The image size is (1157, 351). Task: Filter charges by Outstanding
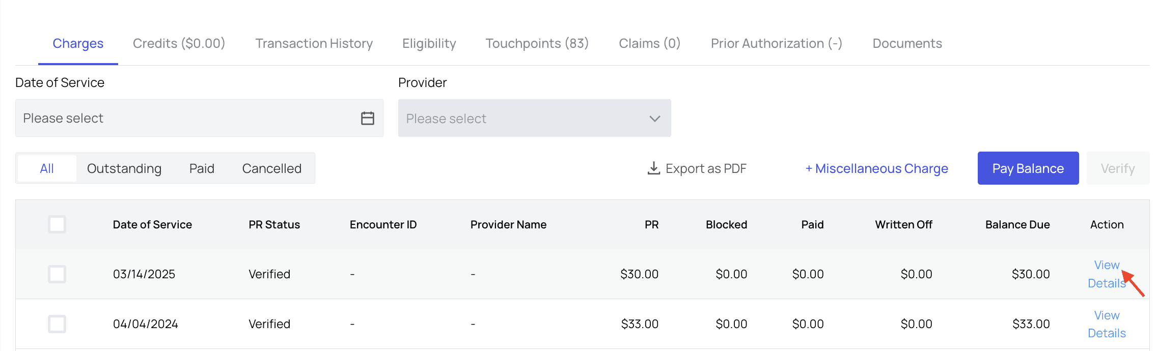coord(124,168)
